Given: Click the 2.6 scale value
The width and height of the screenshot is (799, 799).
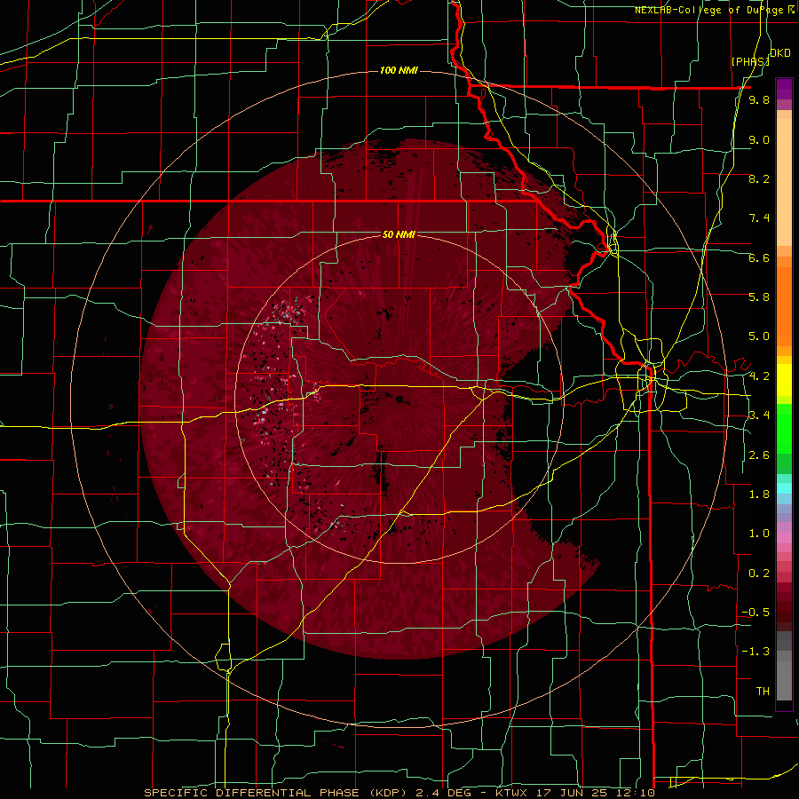Looking at the screenshot, I should pyautogui.click(x=759, y=455).
